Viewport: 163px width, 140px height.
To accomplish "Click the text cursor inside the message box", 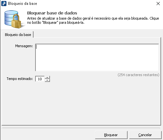I will 36,47.
